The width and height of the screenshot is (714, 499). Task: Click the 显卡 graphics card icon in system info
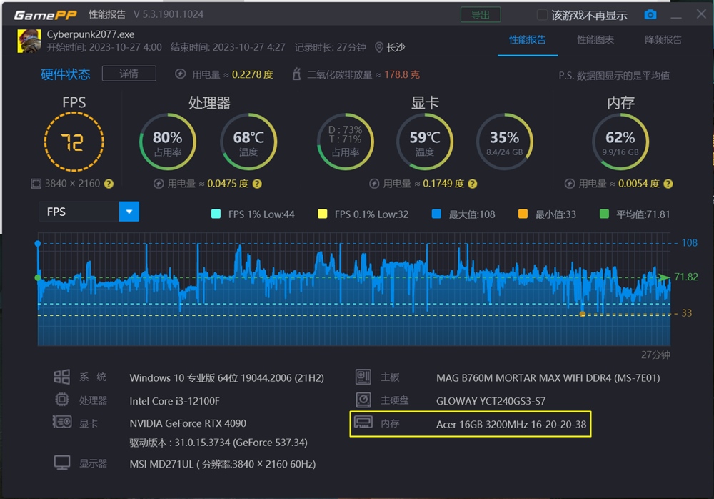click(62, 422)
